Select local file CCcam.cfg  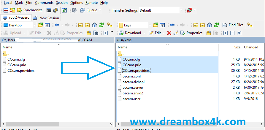coord(14,59)
